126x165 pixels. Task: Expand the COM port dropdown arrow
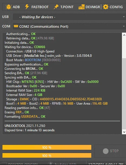click(x=124, y=26)
